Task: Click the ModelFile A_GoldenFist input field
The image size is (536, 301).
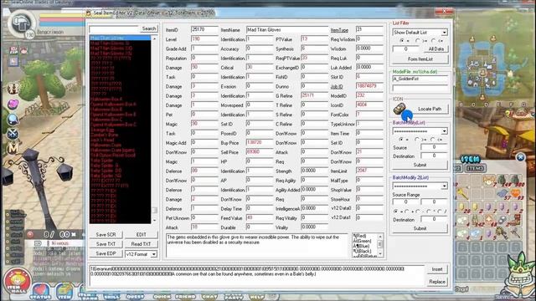Action: pyautogui.click(x=420, y=79)
